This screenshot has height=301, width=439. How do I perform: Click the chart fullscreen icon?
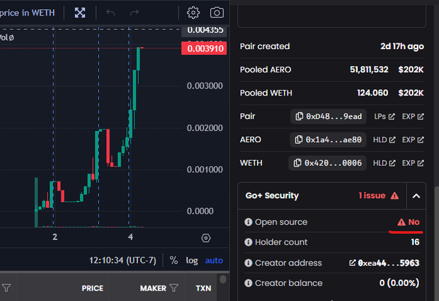(80, 12)
